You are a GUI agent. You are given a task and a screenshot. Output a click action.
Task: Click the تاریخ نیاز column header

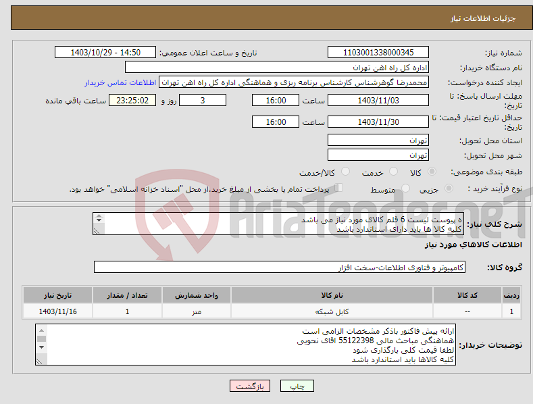58,295
